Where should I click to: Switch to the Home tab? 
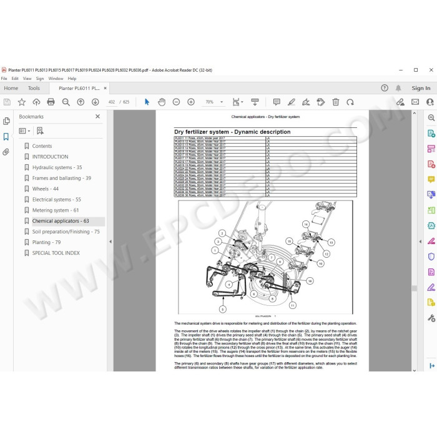coord(11,88)
